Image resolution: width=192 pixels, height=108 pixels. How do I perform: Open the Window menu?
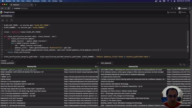55,1
